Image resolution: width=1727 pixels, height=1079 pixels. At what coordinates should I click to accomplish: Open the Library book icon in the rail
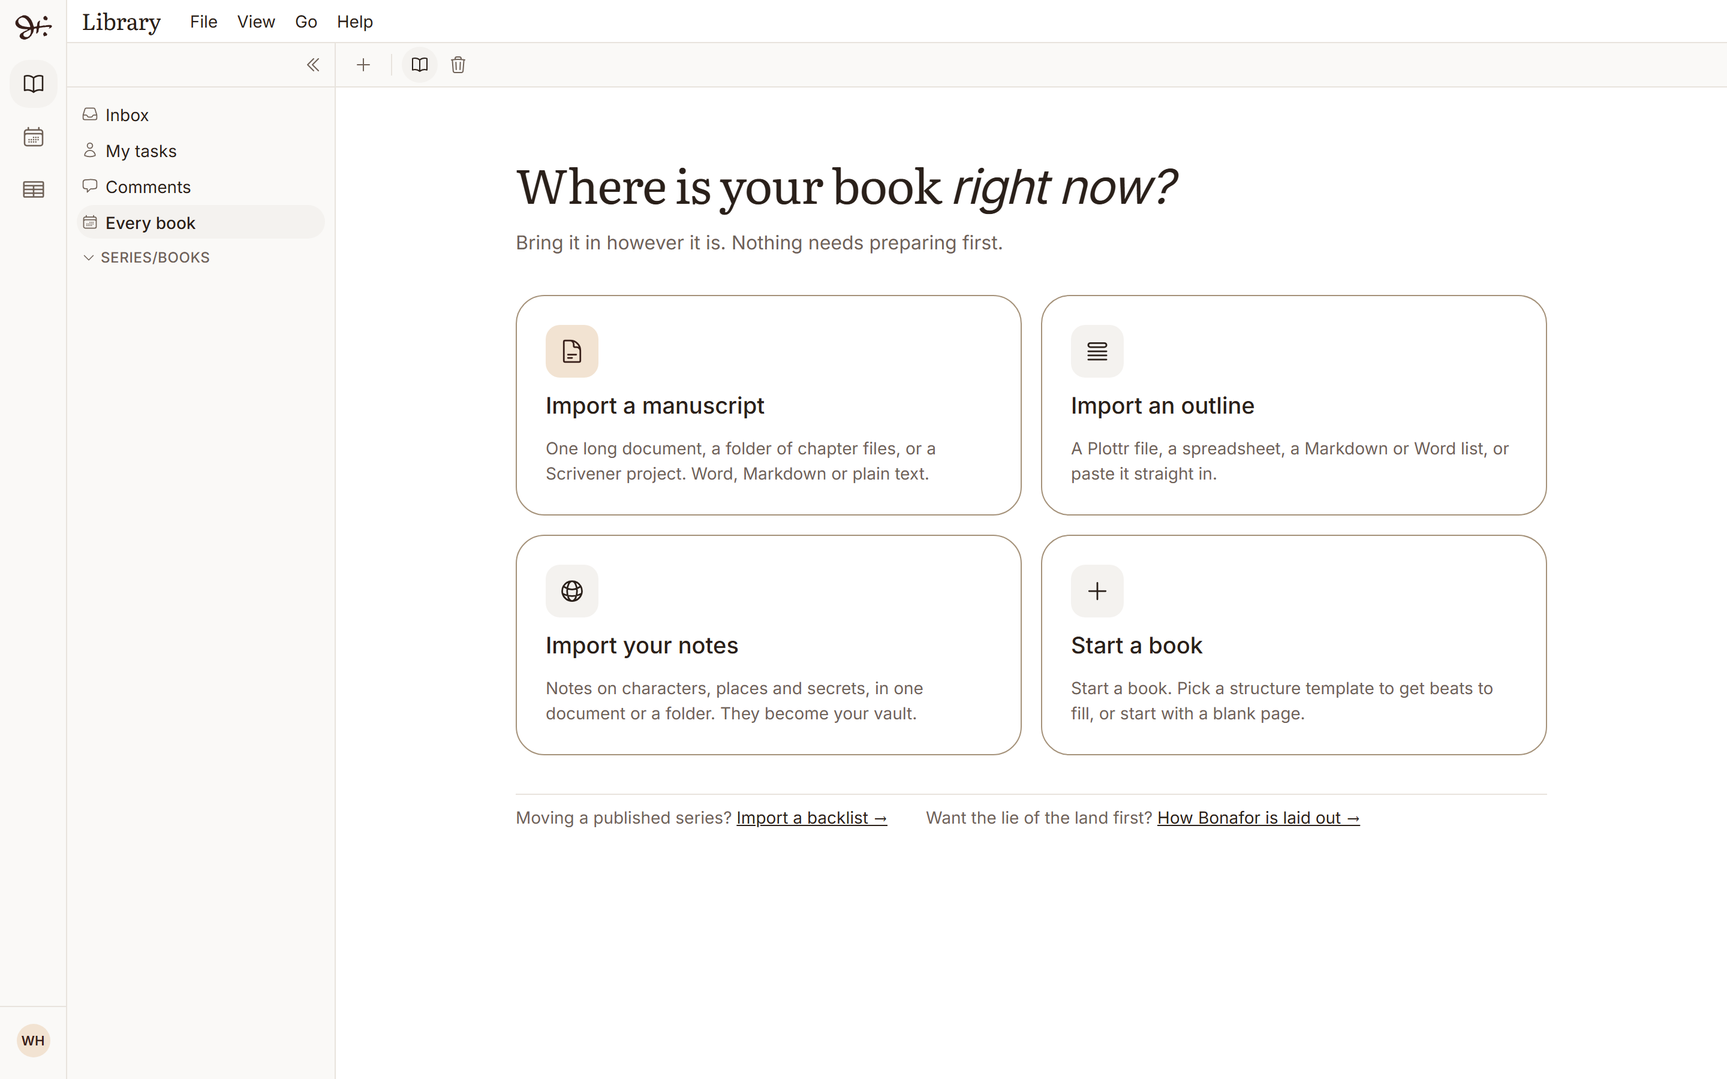click(34, 84)
